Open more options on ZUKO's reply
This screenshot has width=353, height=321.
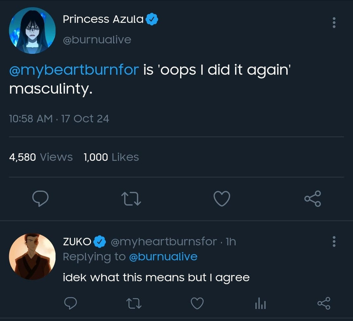click(334, 242)
